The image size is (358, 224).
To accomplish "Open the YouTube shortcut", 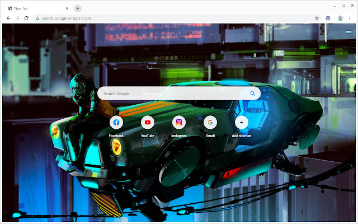I will pyautogui.click(x=148, y=123).
